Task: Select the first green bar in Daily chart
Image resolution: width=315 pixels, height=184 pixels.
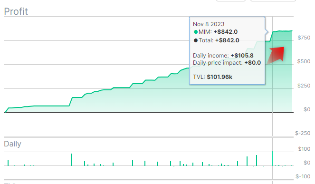Action: pyautogui.click(x=8, y=163)
